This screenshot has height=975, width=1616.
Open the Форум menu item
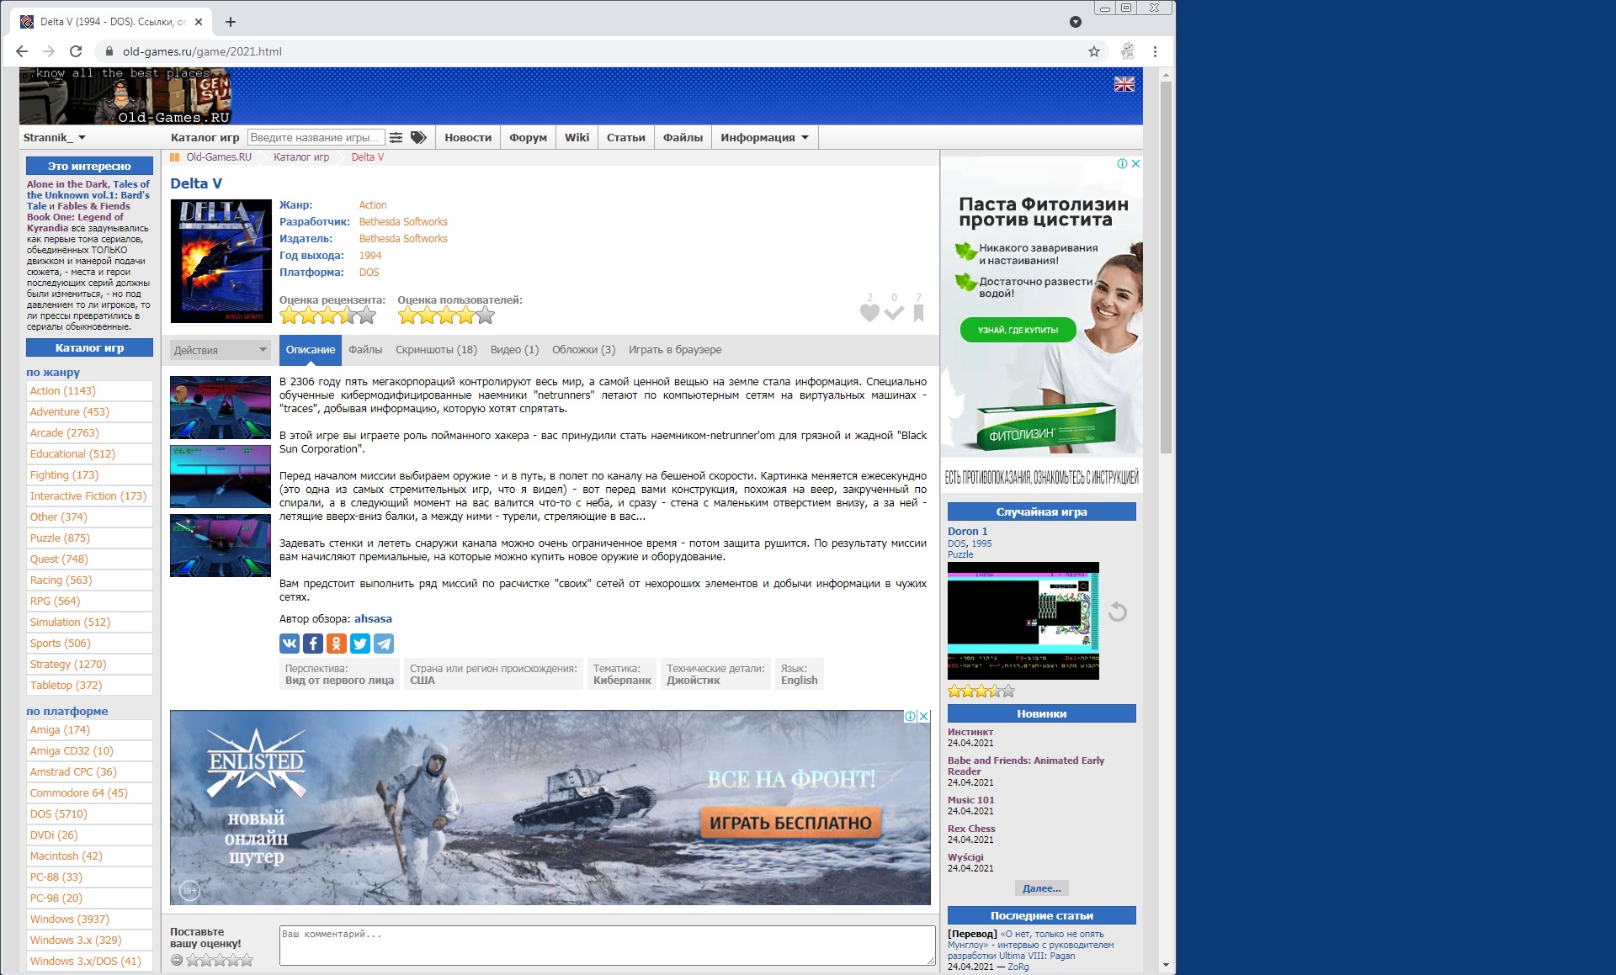click(528, 137)
